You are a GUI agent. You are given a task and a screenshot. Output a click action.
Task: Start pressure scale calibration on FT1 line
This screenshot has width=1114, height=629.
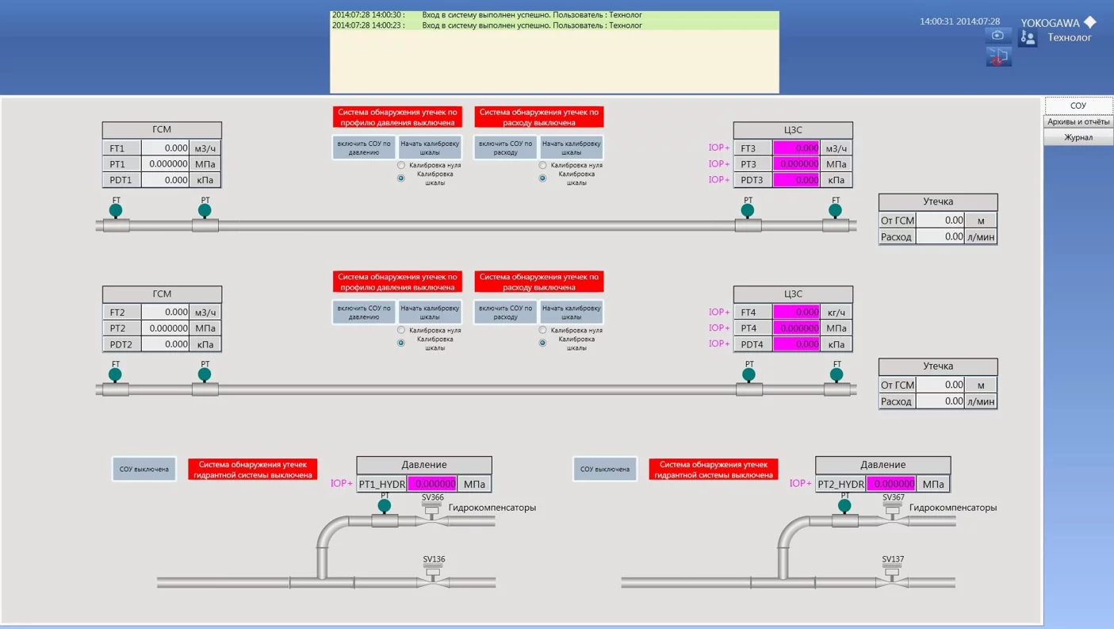tap(430, 148)
